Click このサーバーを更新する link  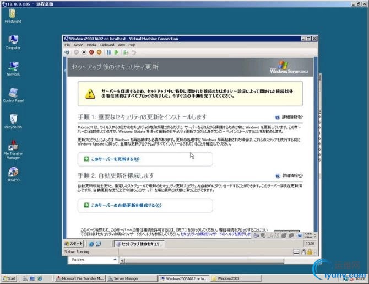115,159
